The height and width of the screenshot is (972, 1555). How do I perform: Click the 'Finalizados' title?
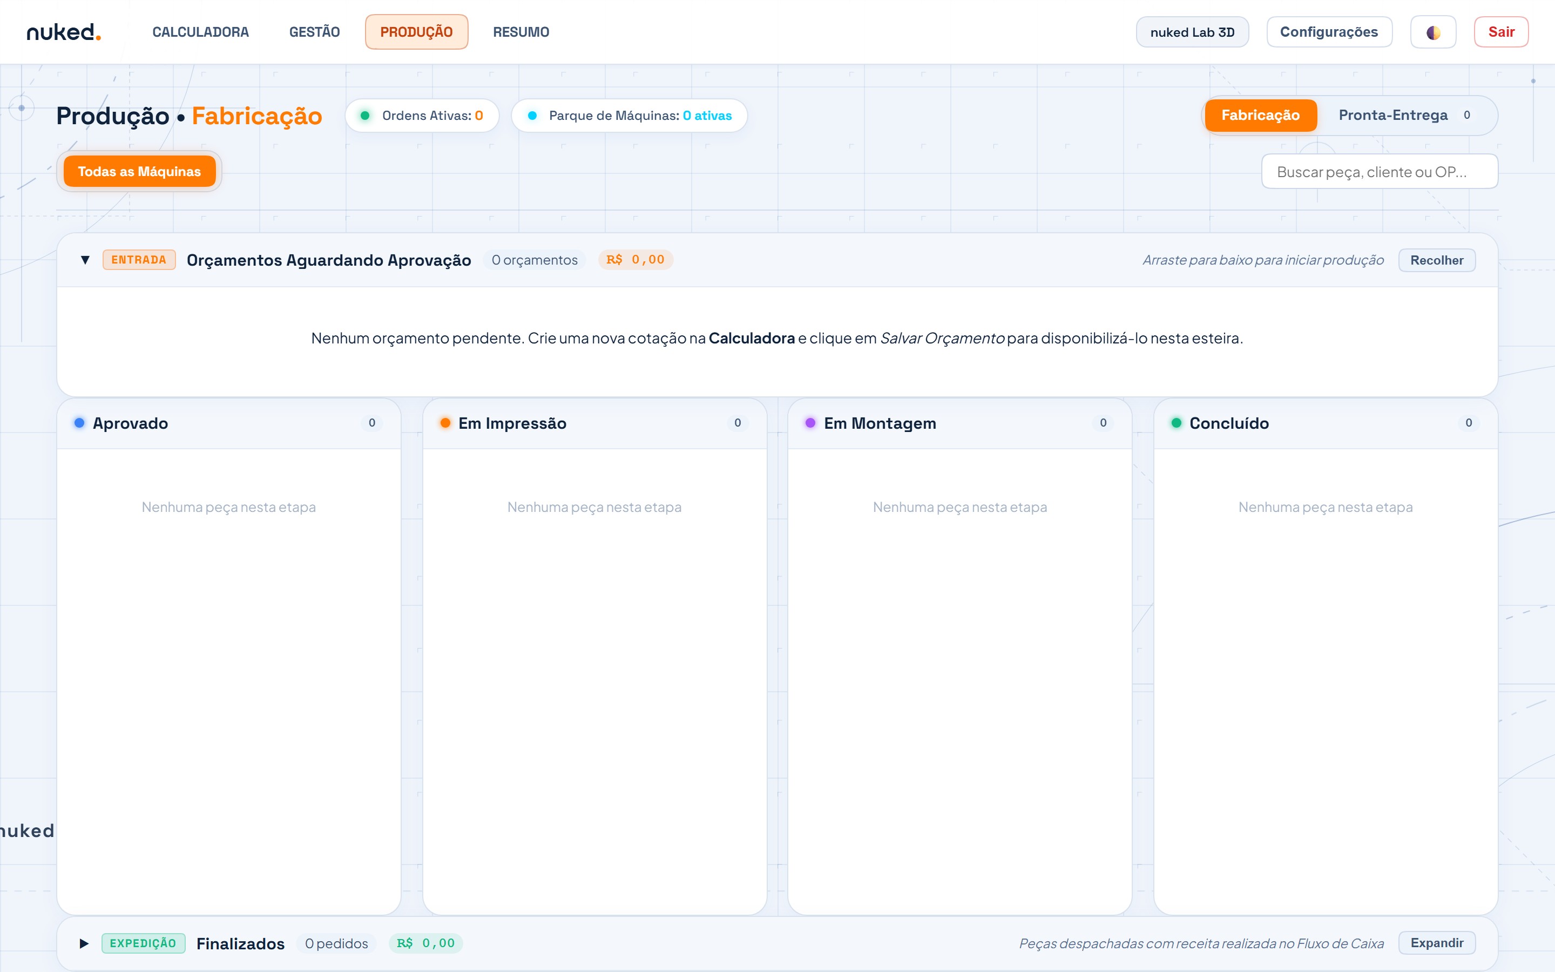pos(240,944)
